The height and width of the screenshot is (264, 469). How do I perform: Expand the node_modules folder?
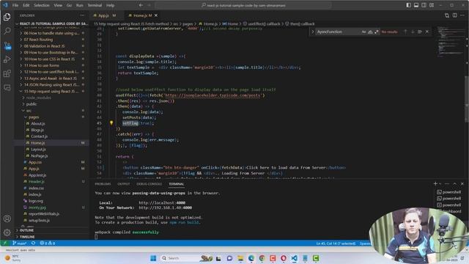[52, 98]
